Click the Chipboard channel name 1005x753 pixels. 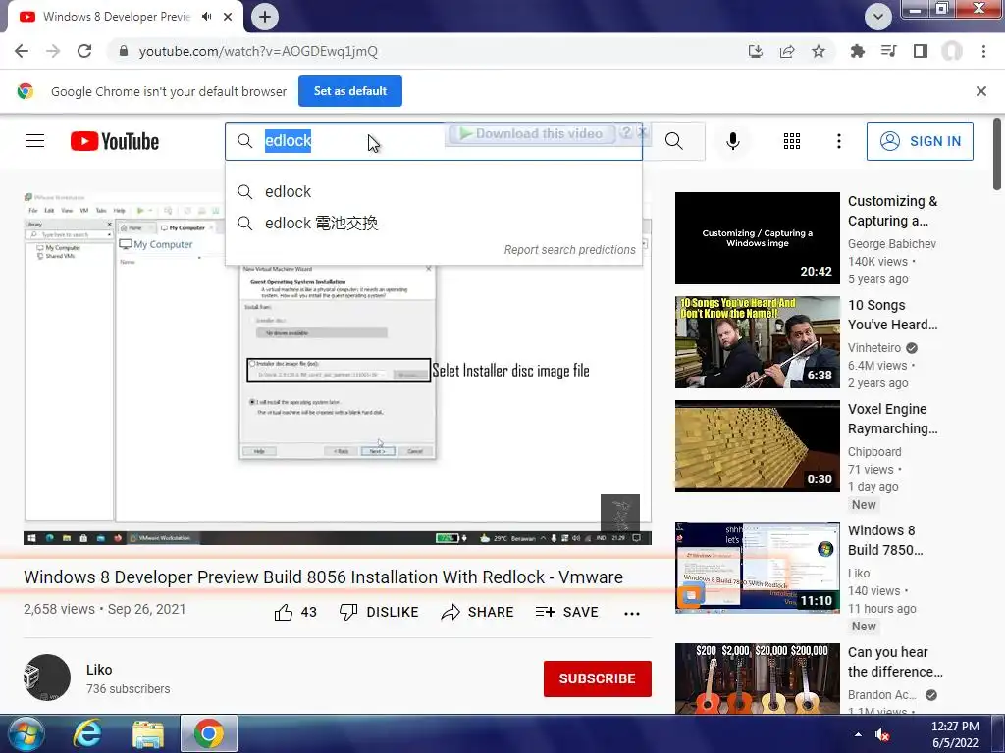click(874, 452)
